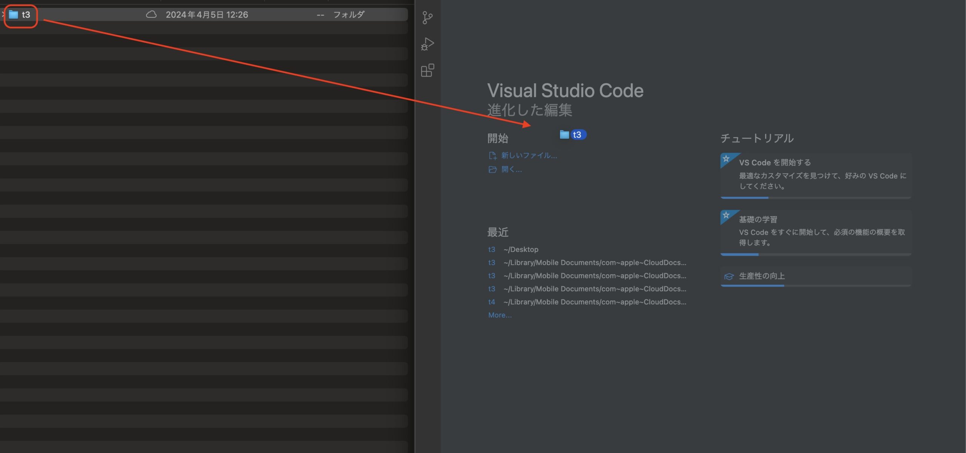Click the graduation cap icon on 生産性の向上
The image size is (966, 453).
[x=729, y=276]
